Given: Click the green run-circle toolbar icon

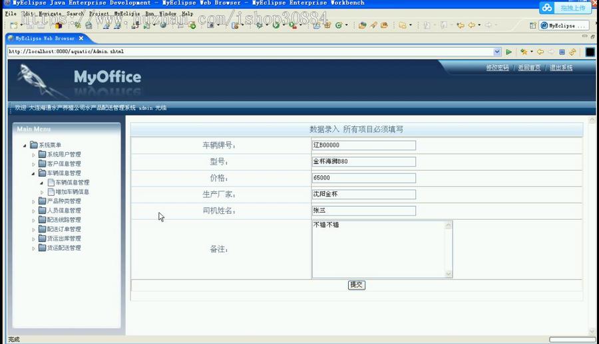Looking at the screenshot, I should point(276,25).
